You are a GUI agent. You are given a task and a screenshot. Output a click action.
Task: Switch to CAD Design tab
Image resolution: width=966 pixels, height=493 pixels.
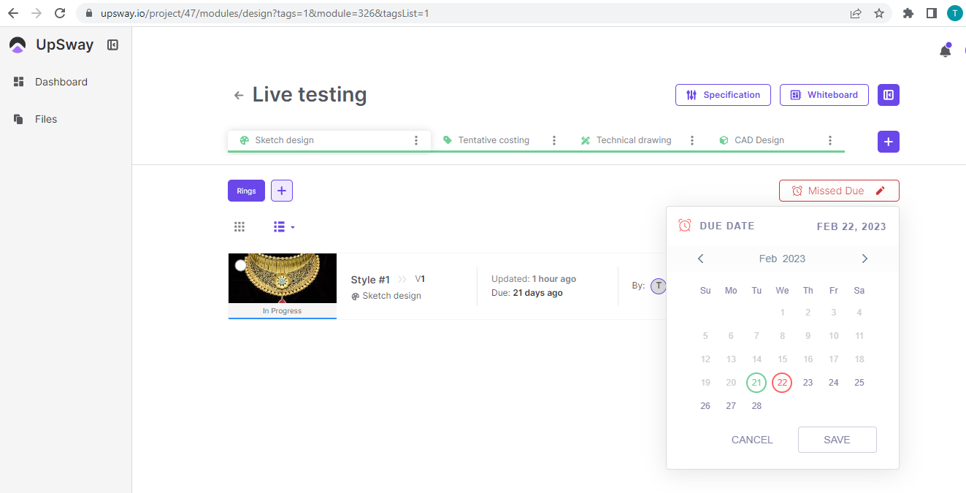[x=759, y=140]
